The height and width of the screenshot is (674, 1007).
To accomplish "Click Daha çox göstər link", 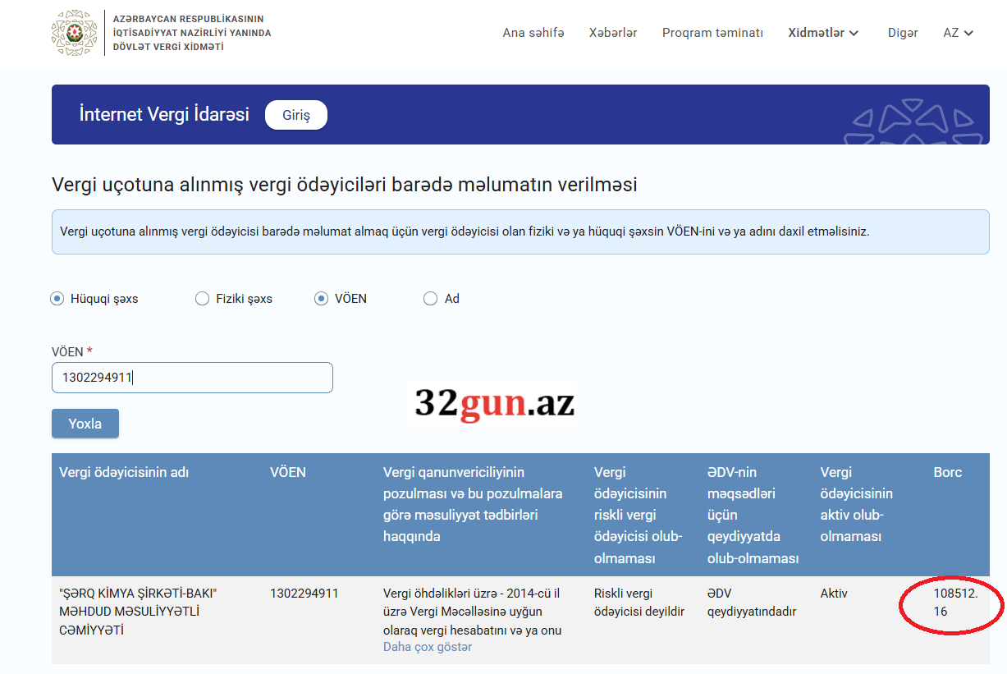I will pos(428,647).
